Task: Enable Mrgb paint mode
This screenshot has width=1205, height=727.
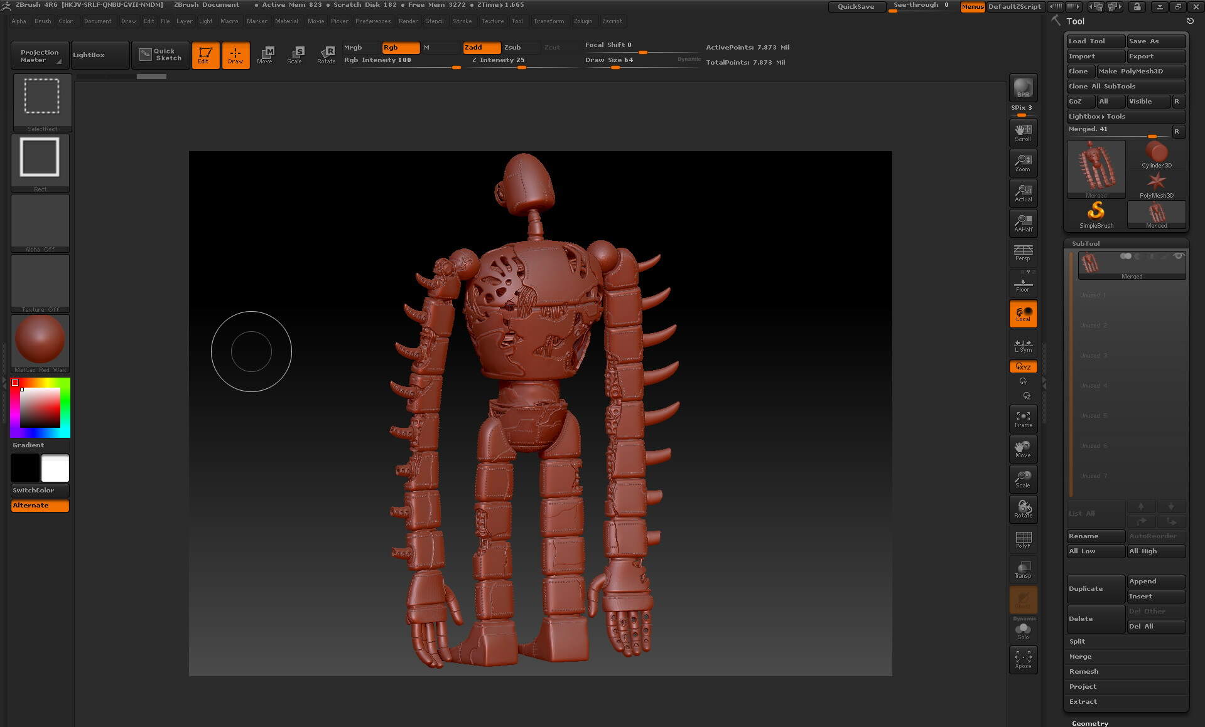Action: 362,48
